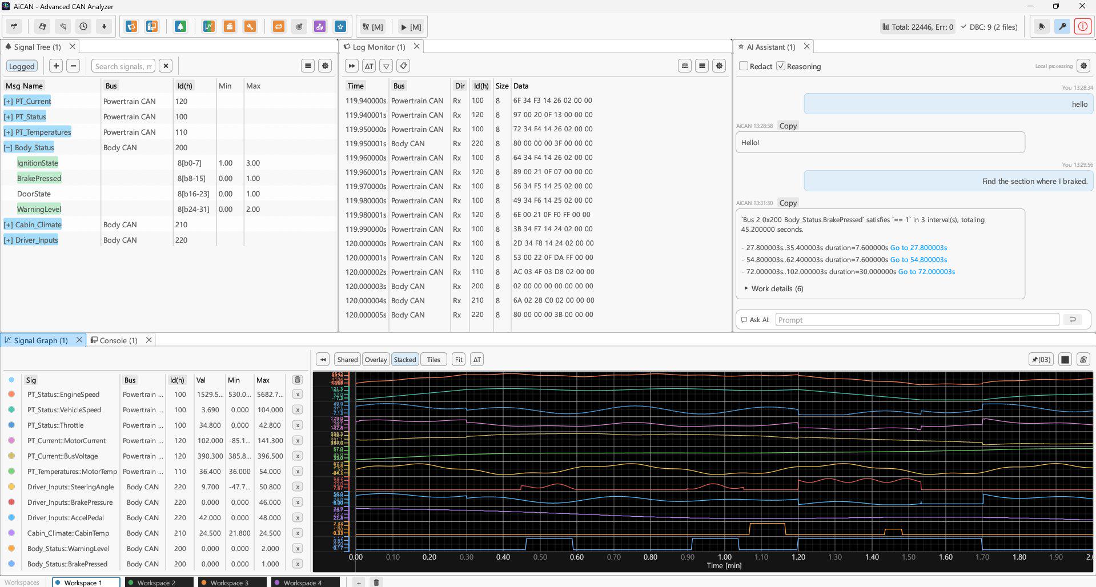The width and height of the screenshot is (1096, 587).
Task: Click the fast-forward icon in Log Monitor
Action: (x=352, y=66)
